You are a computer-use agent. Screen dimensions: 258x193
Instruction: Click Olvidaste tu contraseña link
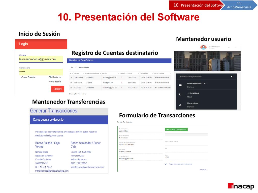point(55,79)
